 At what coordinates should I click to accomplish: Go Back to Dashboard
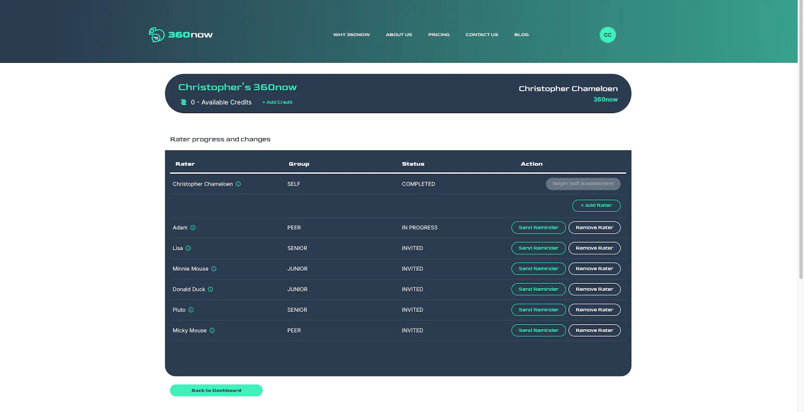[x=216, y=390]
